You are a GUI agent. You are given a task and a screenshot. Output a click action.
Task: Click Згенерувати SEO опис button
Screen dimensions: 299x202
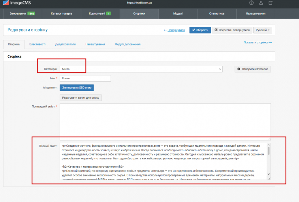[77, 88]
